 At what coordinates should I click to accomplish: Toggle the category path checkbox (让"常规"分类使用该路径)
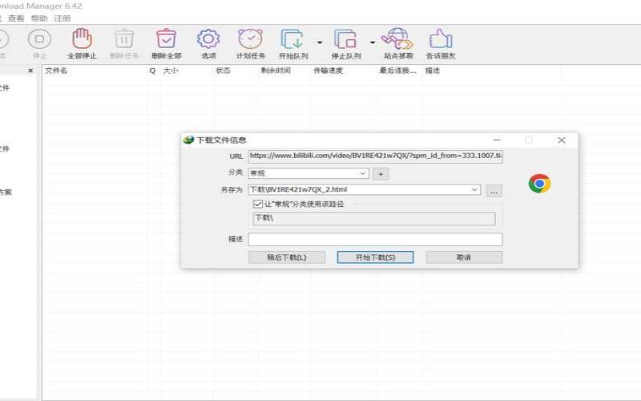point(258,205)
